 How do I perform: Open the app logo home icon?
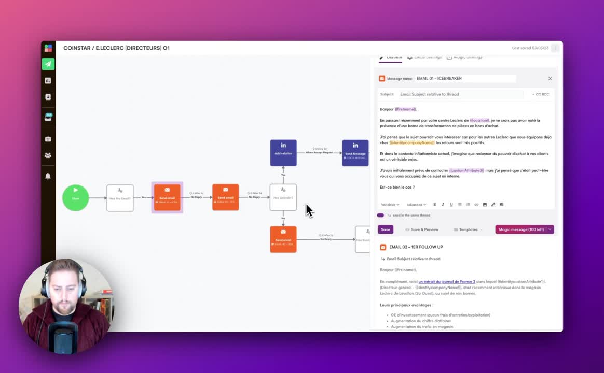pyautogui.click(x=48, y=48)
